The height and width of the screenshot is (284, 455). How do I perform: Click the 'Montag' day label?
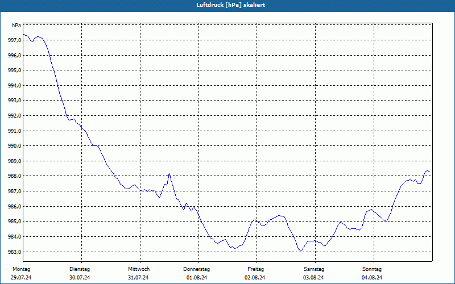pos(21,269)
